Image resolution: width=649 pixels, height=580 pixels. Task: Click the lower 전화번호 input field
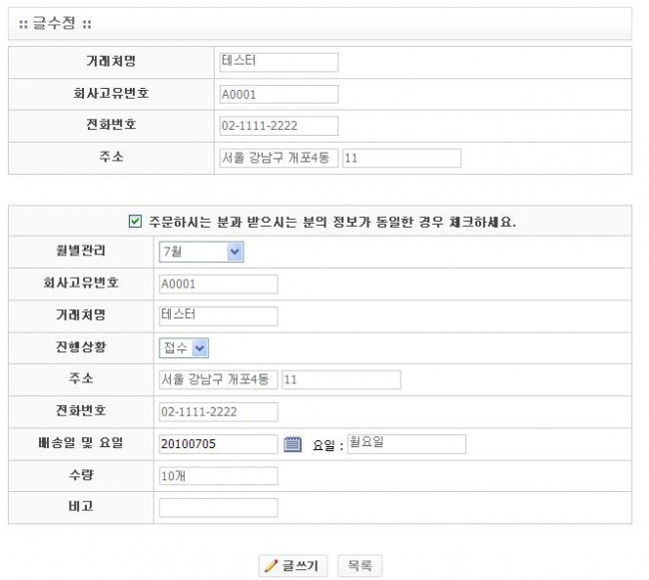coord(218,411)
